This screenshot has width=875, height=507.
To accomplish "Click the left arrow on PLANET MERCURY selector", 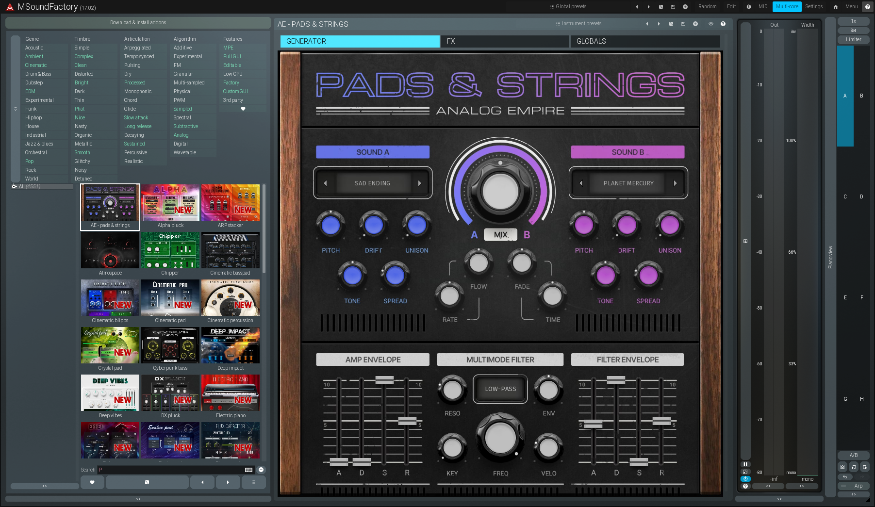I will 580,183.
